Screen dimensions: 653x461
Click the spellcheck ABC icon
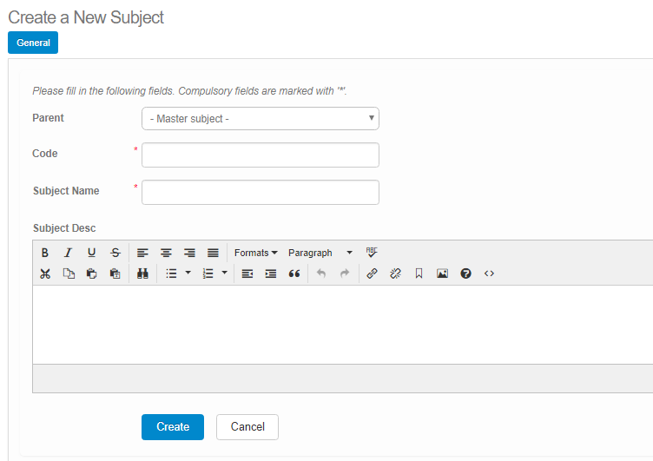pos(372,253)
